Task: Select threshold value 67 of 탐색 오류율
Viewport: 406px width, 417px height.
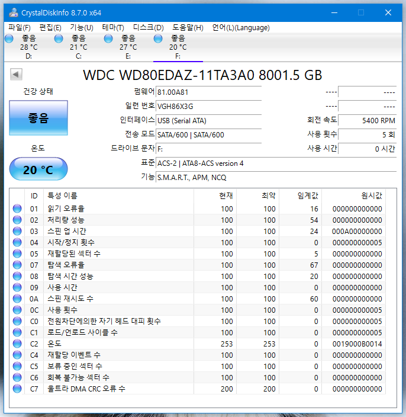Action: 314,265
